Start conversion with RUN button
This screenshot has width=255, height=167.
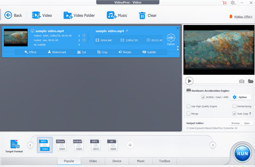242,153
